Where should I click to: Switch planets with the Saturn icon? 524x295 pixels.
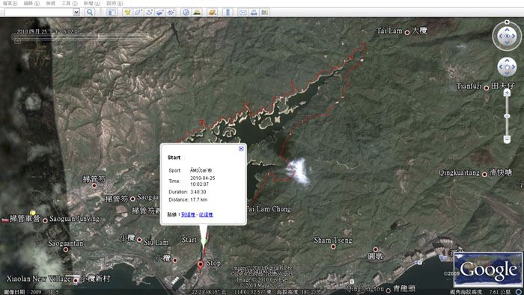[212, 13]
